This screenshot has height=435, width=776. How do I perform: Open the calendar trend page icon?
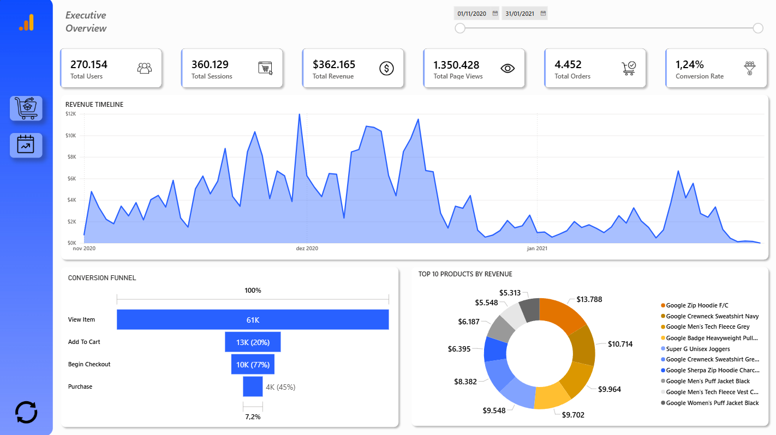pos(26,145)
